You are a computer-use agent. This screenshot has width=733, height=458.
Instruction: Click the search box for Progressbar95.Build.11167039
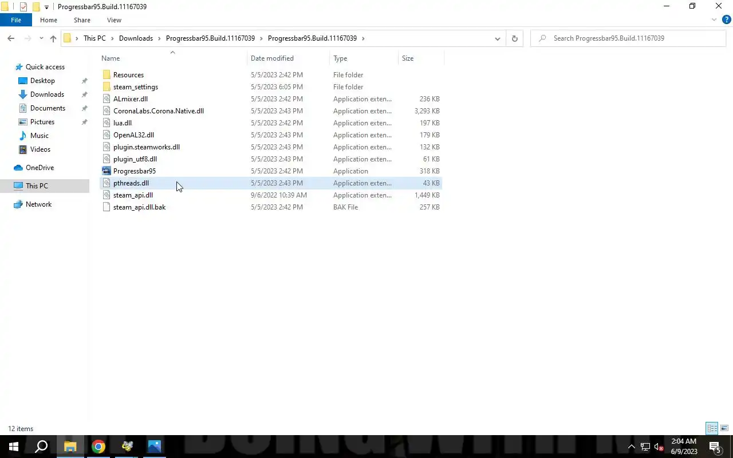(x=628, y=38)
